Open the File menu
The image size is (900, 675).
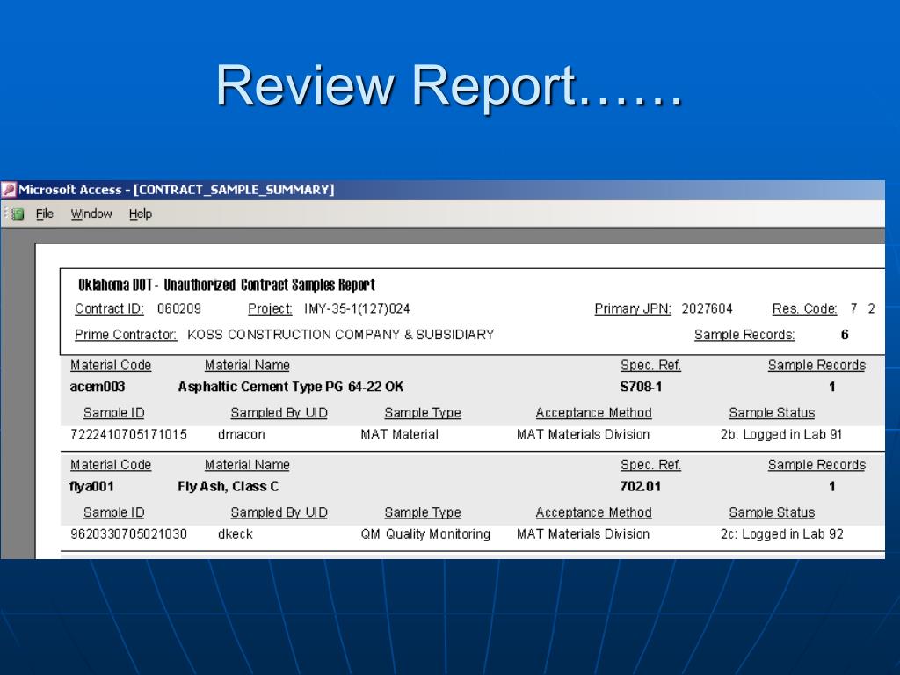[x=44, y=214]
